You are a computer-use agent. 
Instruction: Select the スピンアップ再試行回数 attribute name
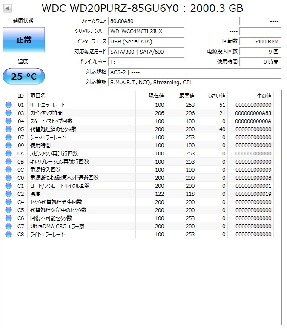pos(54,153)
